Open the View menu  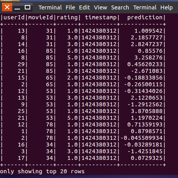click(x=101, y=7)
